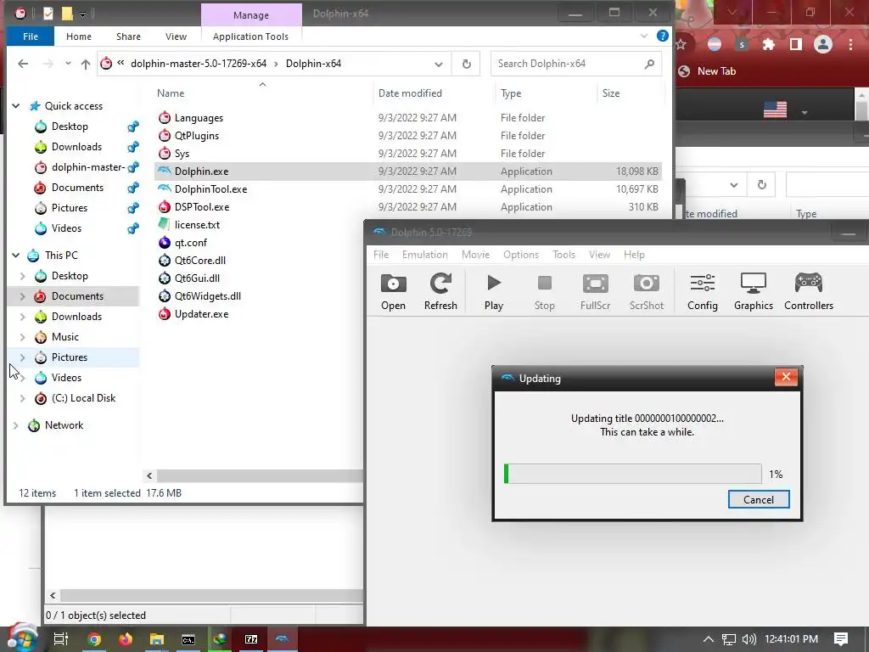
Task: Expand Desktop under This PC
Action: pos(23,276)
